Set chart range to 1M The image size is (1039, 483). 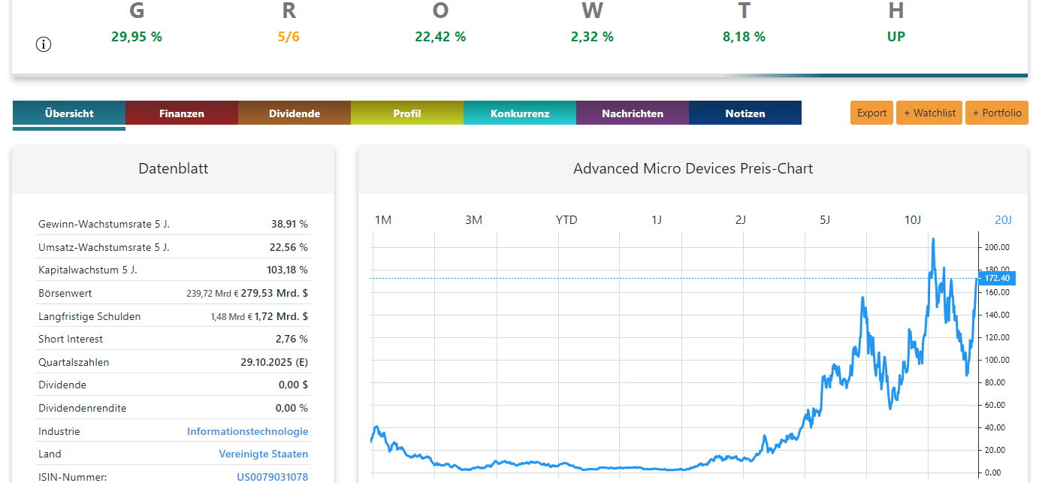pos(383,220)
